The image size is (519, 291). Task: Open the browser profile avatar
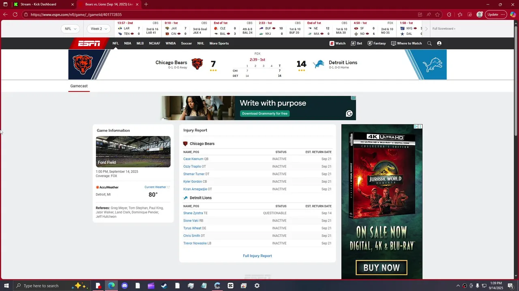[480, 15]
